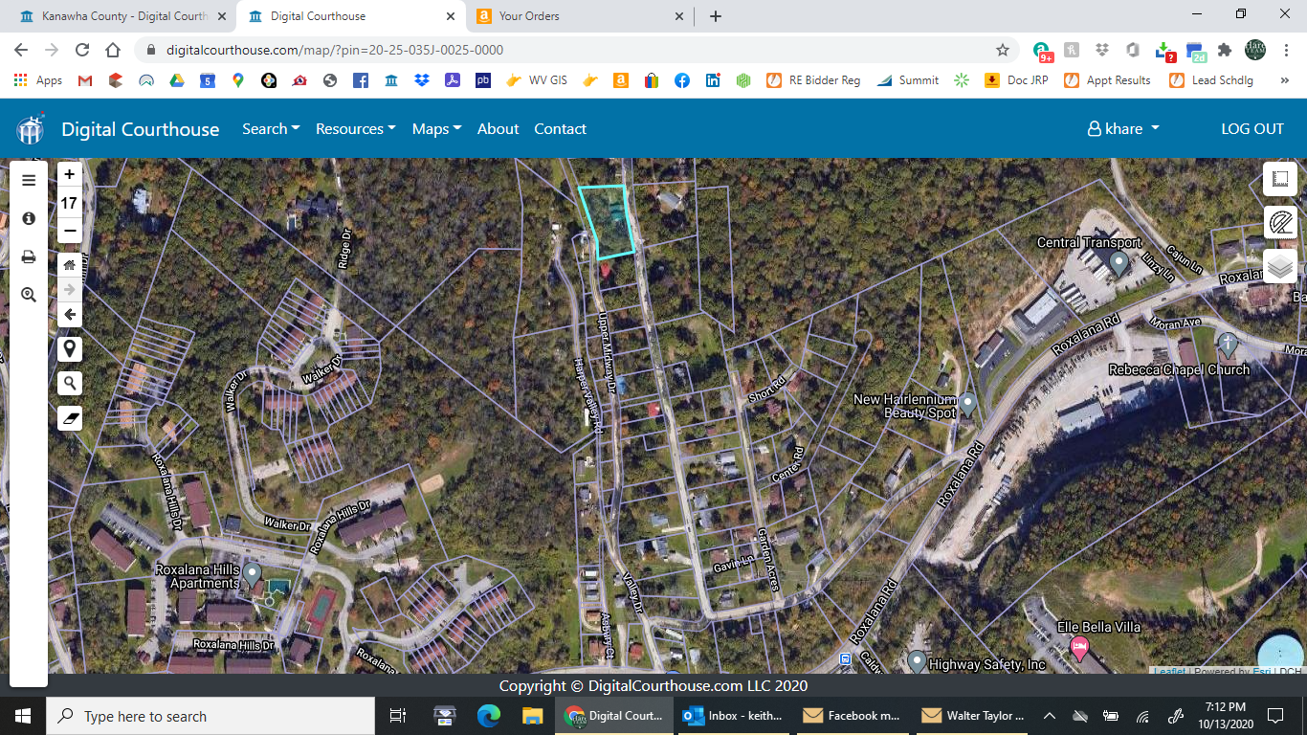This screenshot has width=1307, height=735.
Task: Click the map back arrow (previous extent)
Action: coord(69,314)
